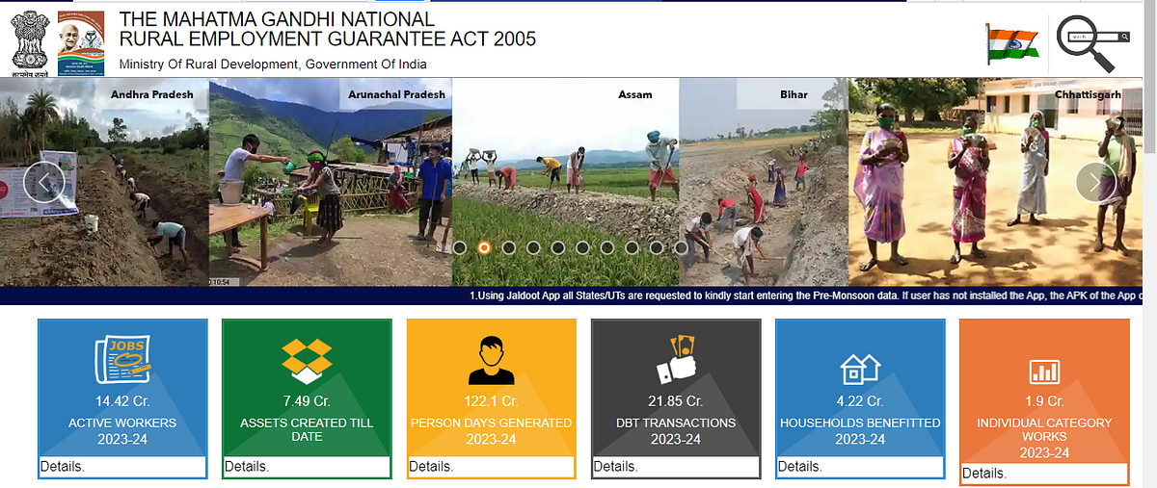
Task: Click the Assam carousel image
Action: click(x=566, y=181)
